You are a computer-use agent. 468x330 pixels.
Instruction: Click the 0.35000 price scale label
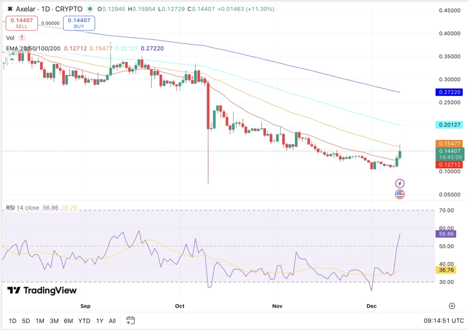coord(450,56)
